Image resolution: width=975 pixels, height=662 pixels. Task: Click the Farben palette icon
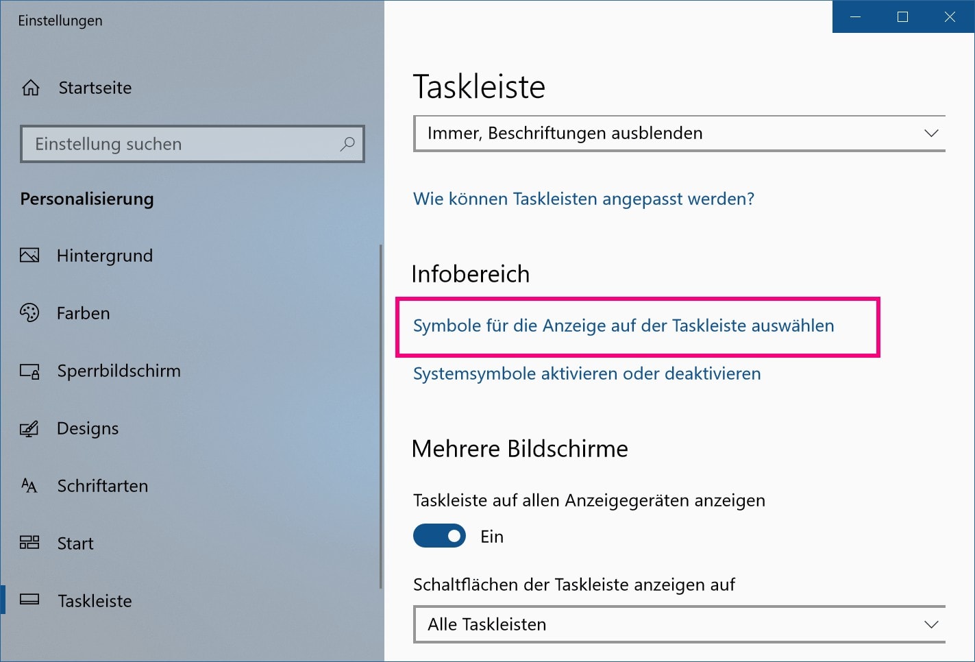tap(29, 313)
